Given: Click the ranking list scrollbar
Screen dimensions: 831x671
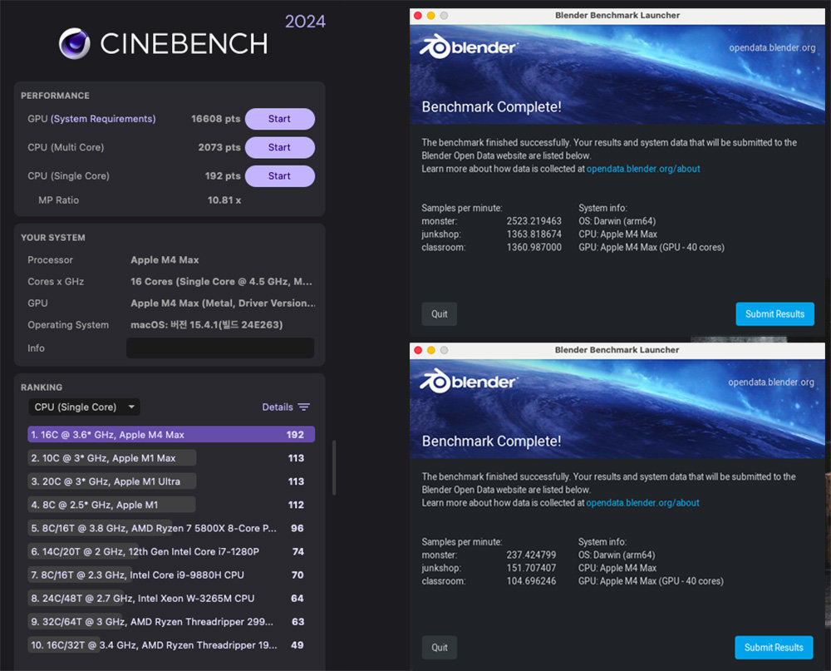Looking at the screenshot, I should click(x=334, y=467).
